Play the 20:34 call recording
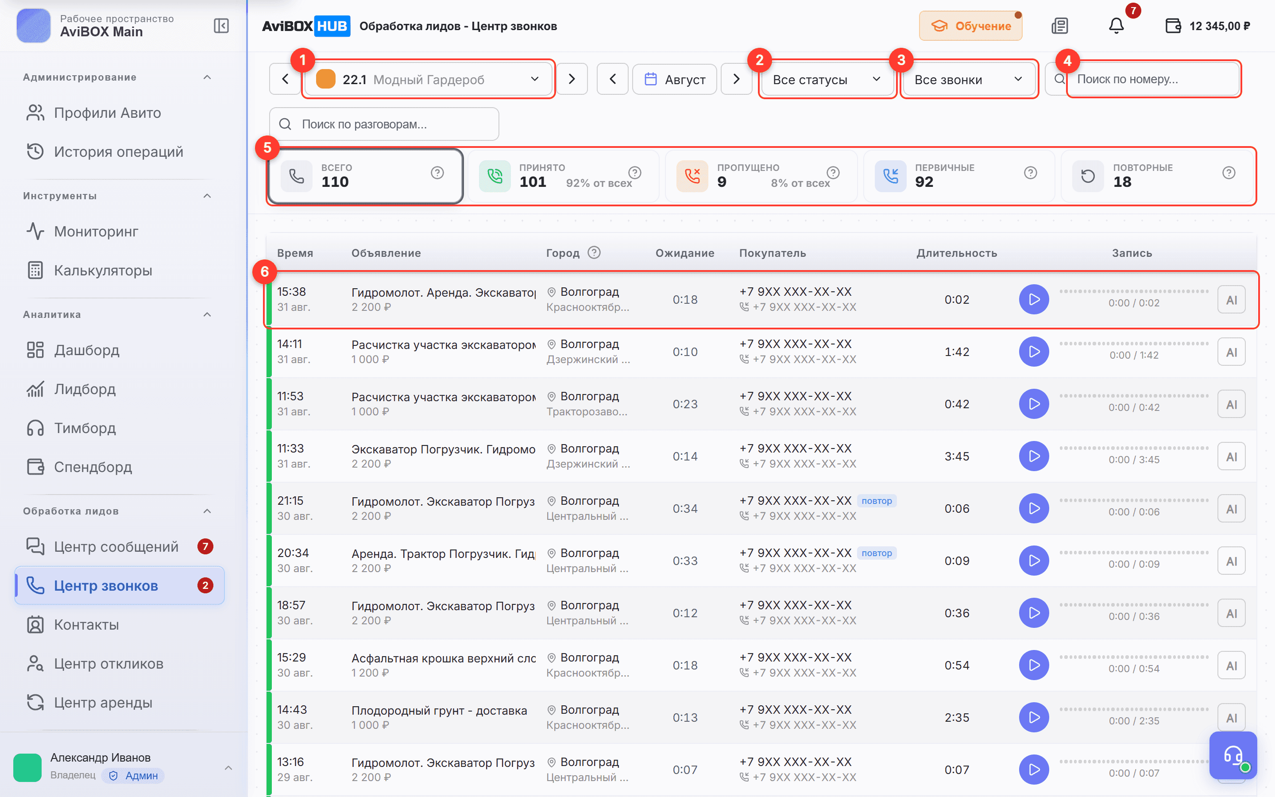The image size is (1275, 797). coord(1034,560)
